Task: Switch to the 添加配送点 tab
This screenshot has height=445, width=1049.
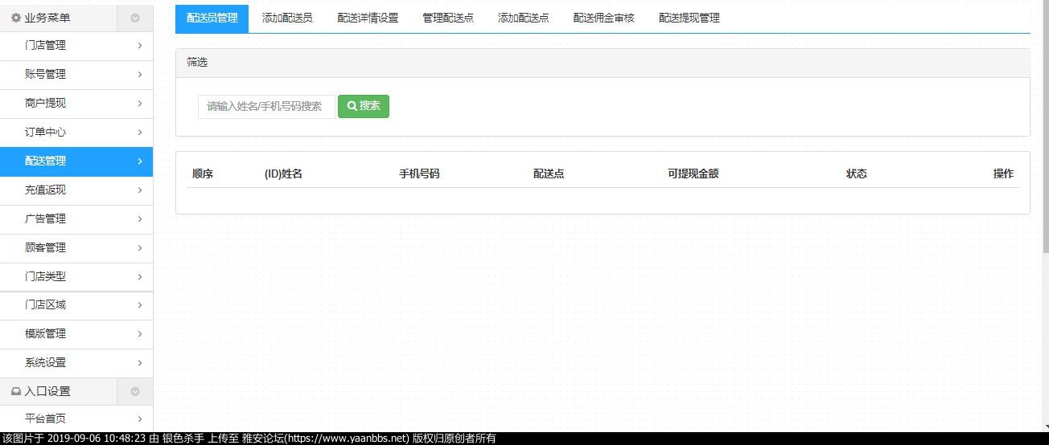Action: point(524,18)
